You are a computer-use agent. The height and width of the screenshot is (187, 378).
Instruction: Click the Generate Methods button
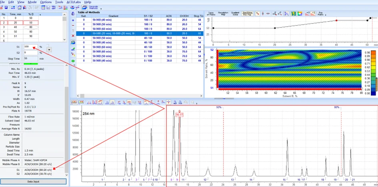click(93, 8)
